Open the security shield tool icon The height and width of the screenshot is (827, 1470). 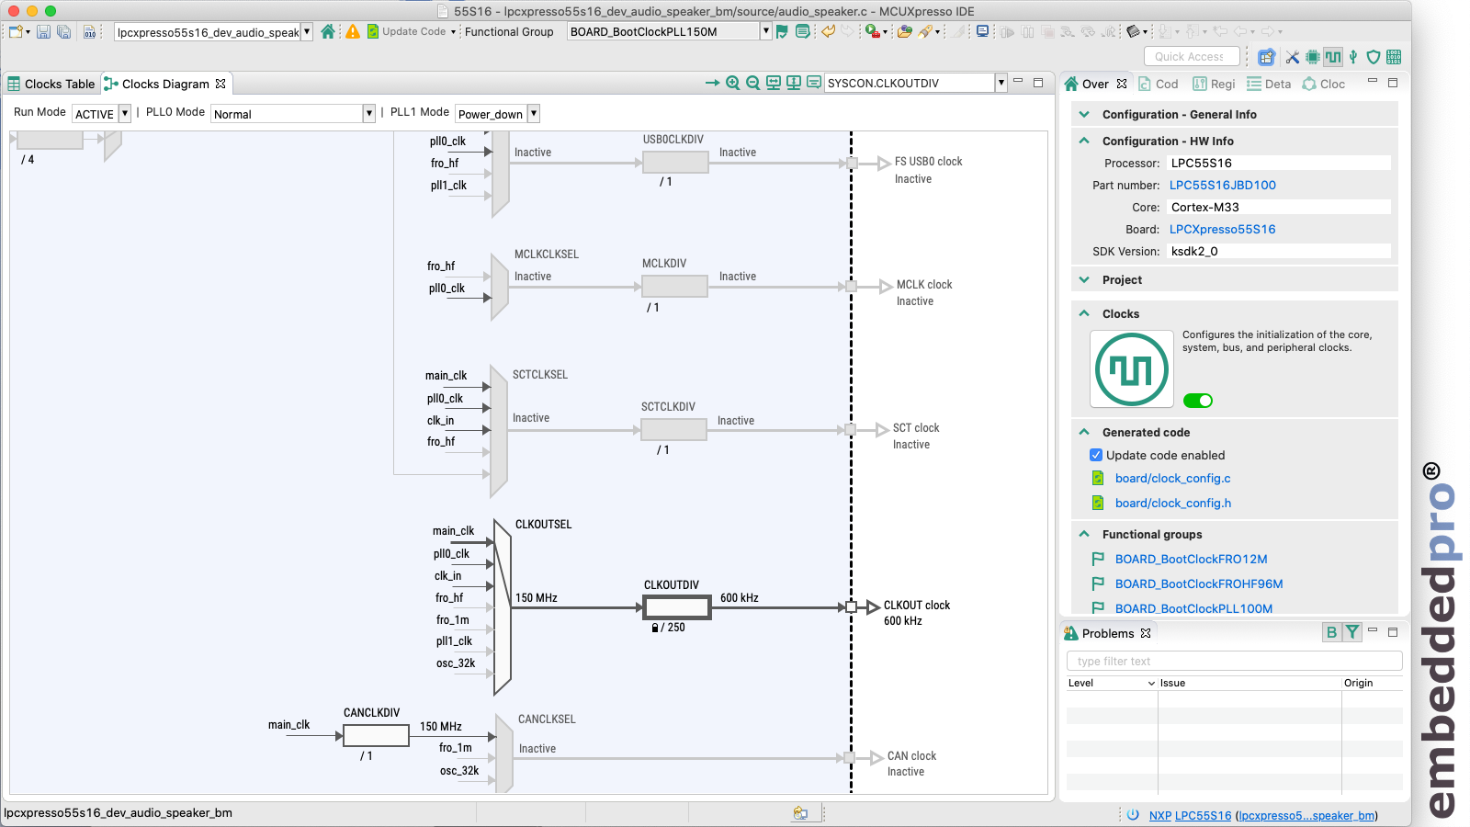[x=1374, y=57]
